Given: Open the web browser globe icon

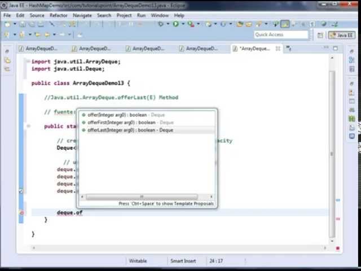Looking at the screenshot, I should click(324, 24).
